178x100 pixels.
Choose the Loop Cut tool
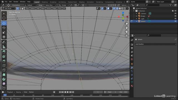[x=4, y=66]
